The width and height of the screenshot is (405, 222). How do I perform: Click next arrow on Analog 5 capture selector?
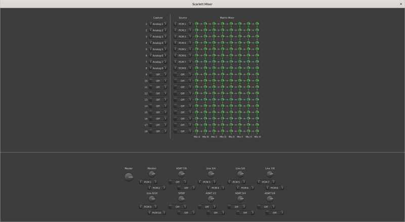pos(166,49)
